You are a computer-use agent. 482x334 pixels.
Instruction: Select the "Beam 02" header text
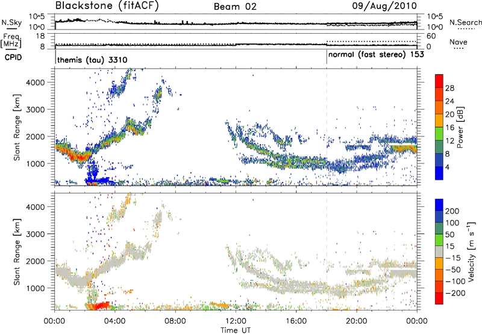(235, 7)
